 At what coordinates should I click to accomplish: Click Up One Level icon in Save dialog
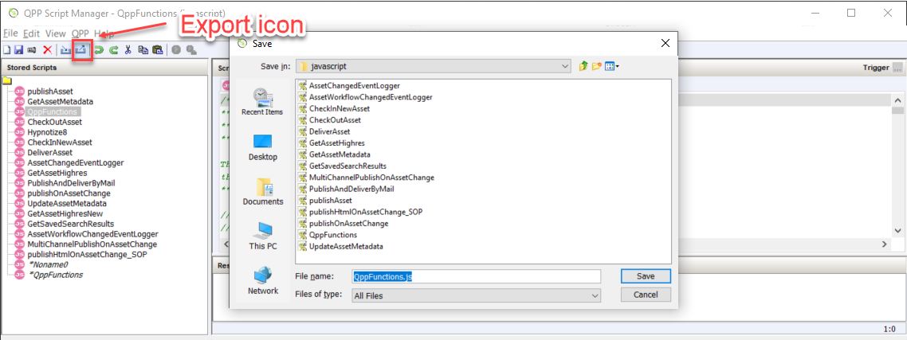pyautogui.click(x=583, y=67)
